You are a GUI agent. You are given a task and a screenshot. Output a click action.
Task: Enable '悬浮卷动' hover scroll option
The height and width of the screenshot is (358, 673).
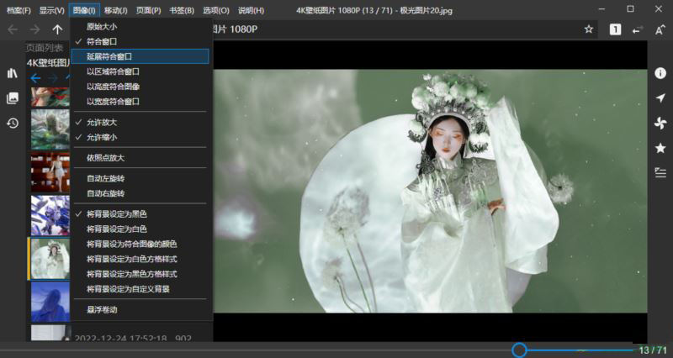[x=140, y=309]
